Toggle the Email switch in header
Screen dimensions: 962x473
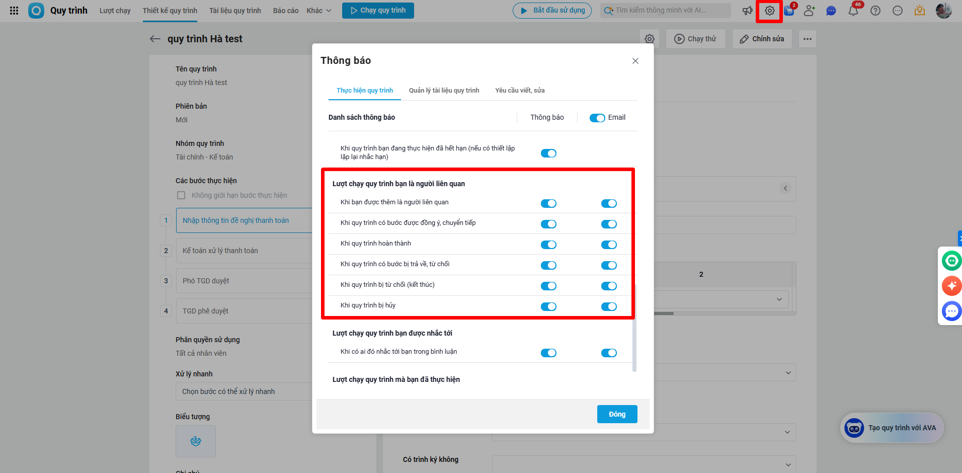click(x=597, y=118)
